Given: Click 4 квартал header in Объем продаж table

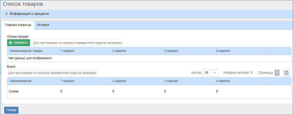Looking at the screenshot, I should 223,51.
